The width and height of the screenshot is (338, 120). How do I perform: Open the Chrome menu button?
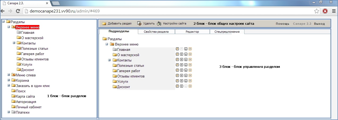[x=333, y=11]
